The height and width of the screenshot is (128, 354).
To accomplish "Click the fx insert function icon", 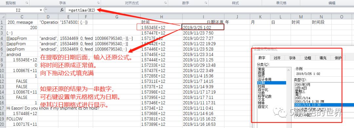I will [x=62, y=10].
